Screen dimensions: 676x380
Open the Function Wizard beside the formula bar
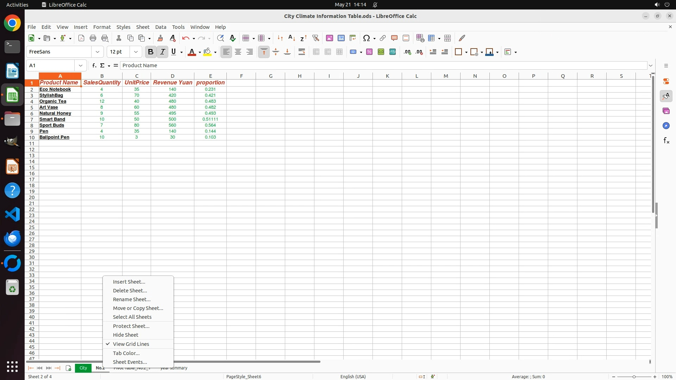pos(94,65)
